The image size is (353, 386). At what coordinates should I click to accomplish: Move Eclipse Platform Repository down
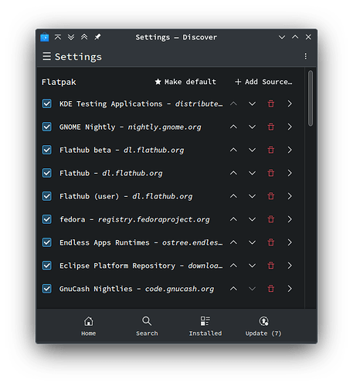(253, 266)
